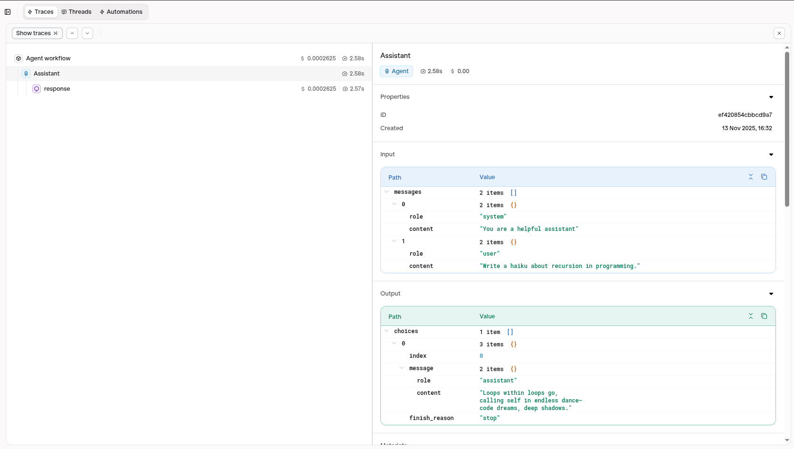
Task: Close the trace detail panel
Action: pyautogui.click(x=779, y=33)
